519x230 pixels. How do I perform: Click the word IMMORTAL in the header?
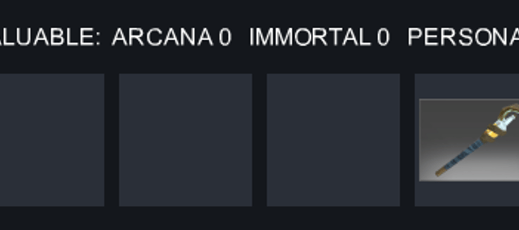310,37
